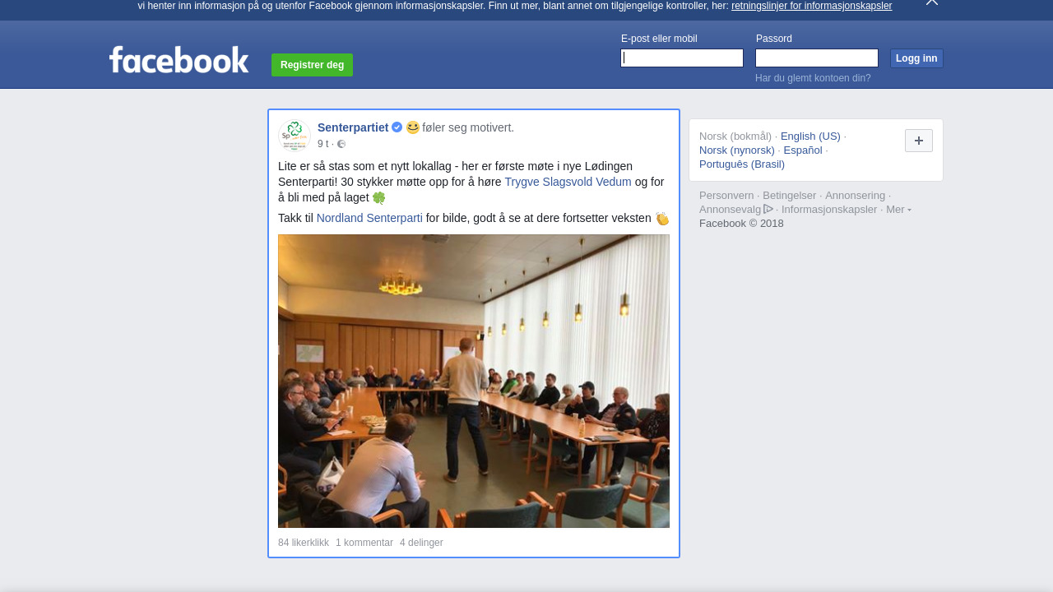The width and height of the screenshot is (1053, 592).
Task: Focus the E-post eller mobil field
Action: (x=682, y=58)
